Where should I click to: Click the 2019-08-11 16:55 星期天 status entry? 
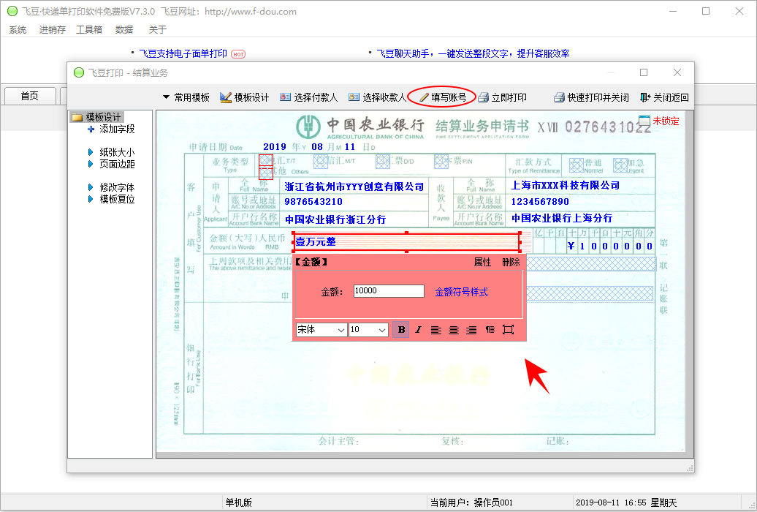(x=626, y=502)
